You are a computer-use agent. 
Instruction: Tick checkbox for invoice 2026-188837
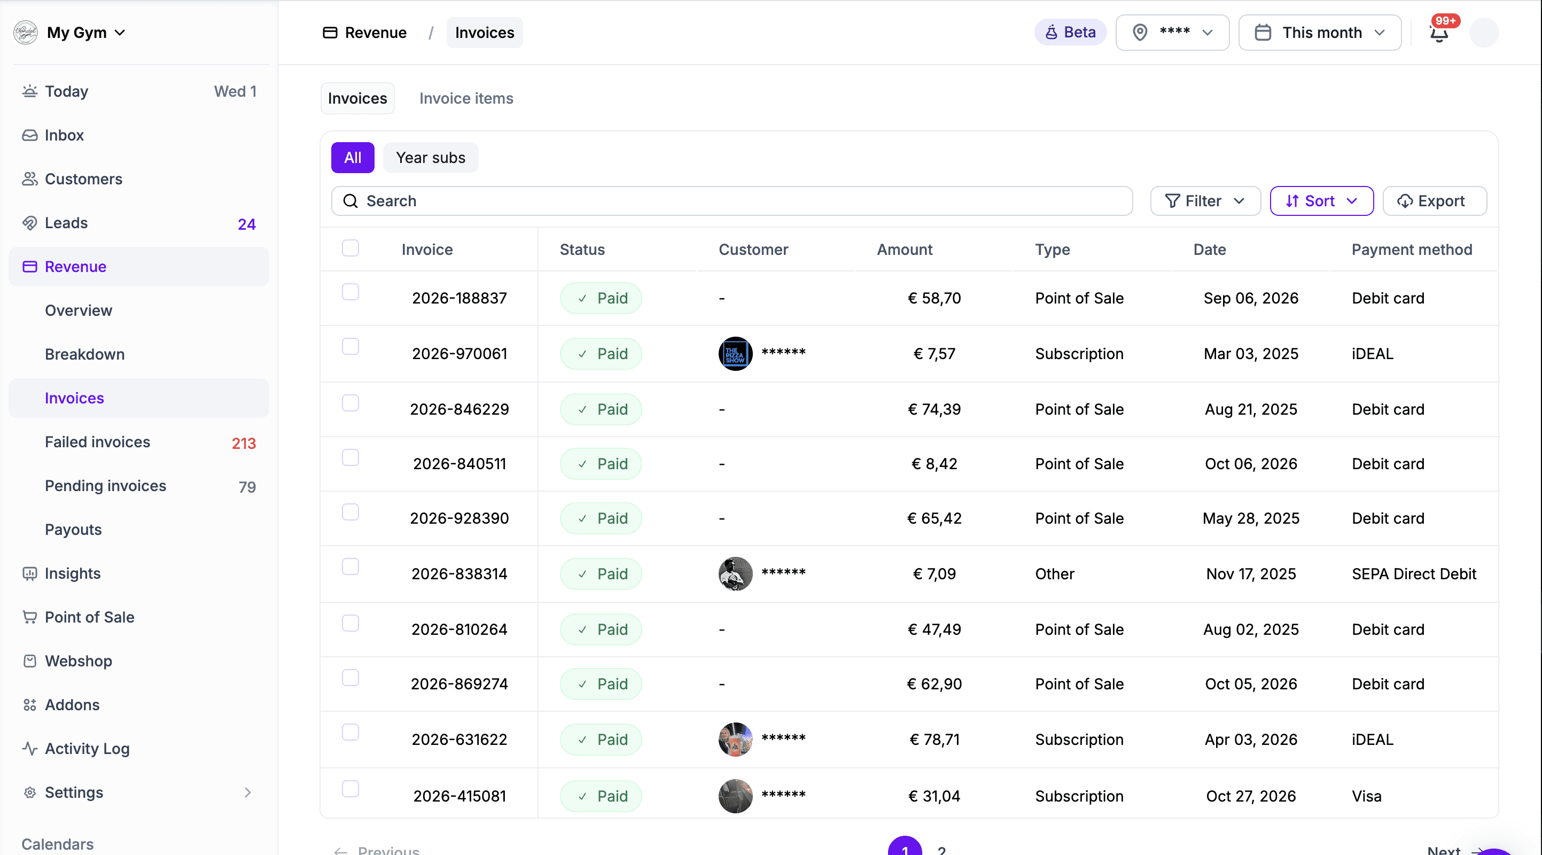[350, 292]
